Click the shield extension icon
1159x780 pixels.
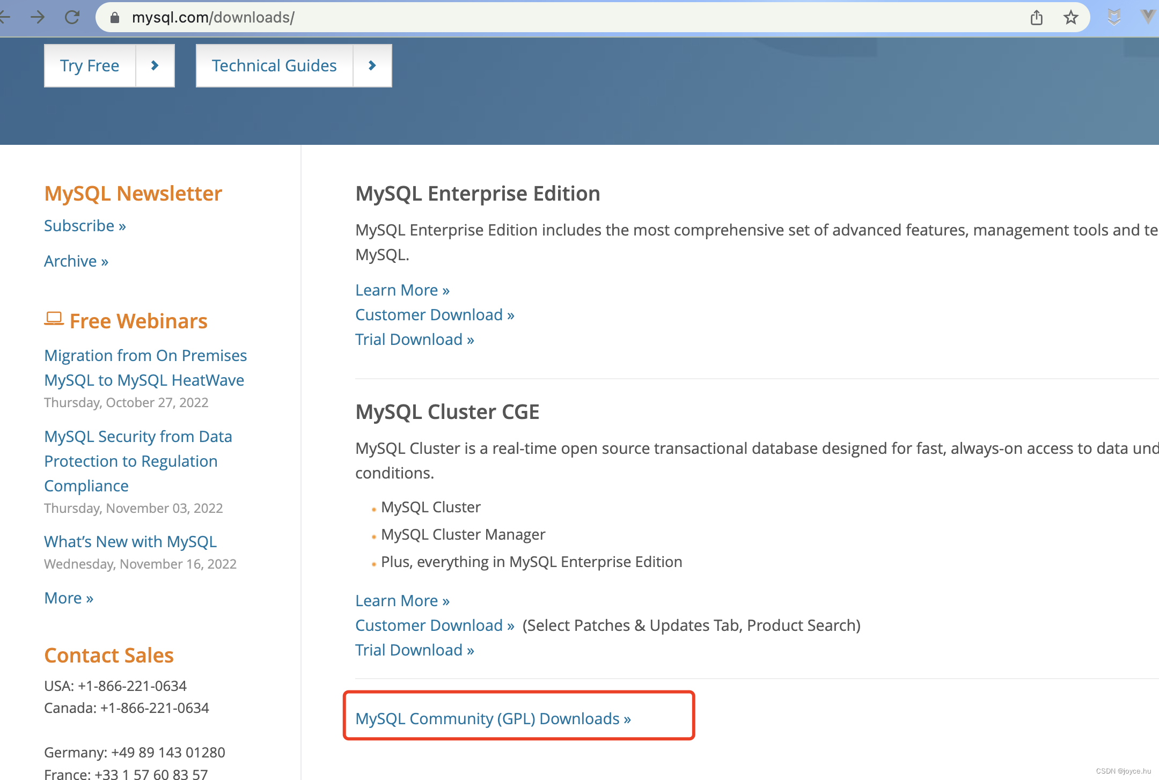1114,17
